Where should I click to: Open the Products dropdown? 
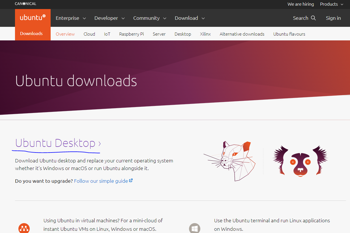coord(332,4)
